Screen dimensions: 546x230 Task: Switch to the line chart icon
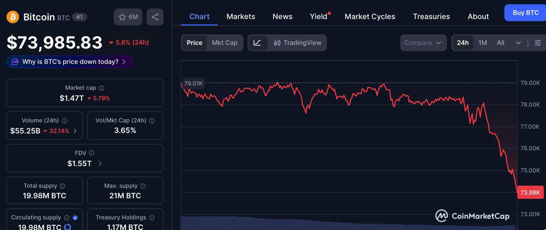pyautogui.click(x=257, y=43)
